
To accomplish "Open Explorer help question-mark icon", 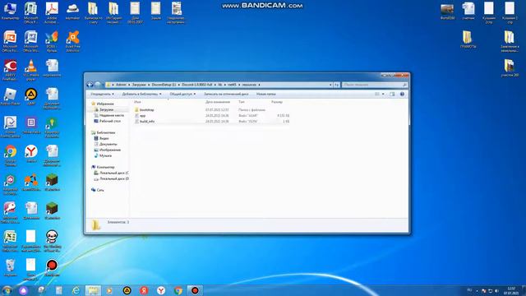I will pos(402,95).
